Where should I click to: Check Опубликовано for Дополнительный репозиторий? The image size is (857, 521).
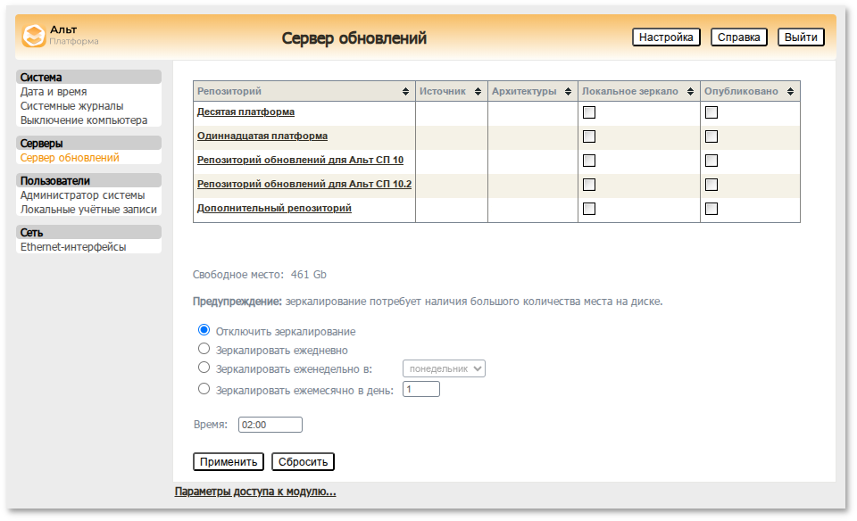click(711, 208)
